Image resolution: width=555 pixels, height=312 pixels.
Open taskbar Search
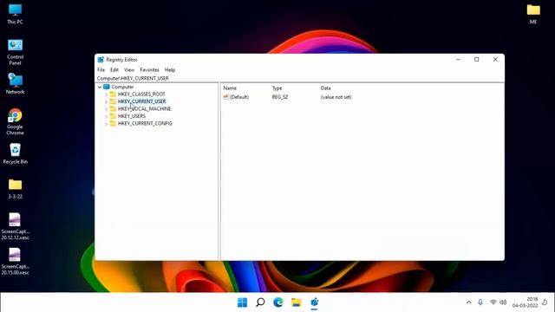[260, 302]
